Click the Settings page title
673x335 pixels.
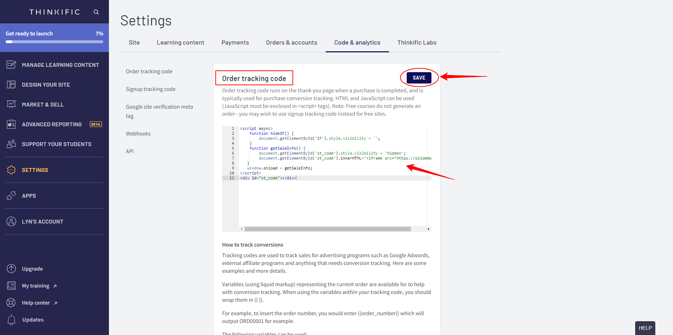click(x=146, y=21)
